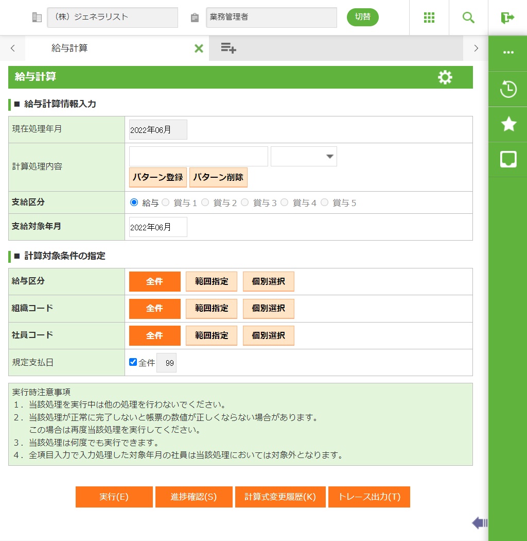Close the 給与計算 tab
Viewport: 527px width, 541px height.
(x=199, y=48)
